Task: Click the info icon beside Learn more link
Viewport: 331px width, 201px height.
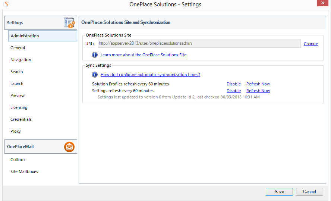Action: coord(95,55)
